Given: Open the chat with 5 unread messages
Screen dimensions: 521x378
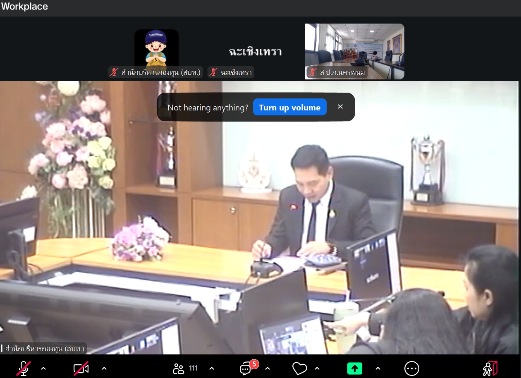Looking at the screenshot, I should point(246,368).
